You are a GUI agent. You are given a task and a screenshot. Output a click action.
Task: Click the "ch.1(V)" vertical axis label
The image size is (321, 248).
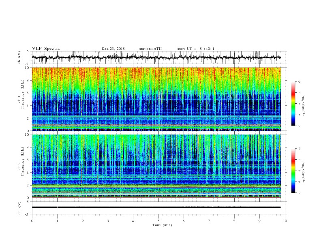pos(19,58)
